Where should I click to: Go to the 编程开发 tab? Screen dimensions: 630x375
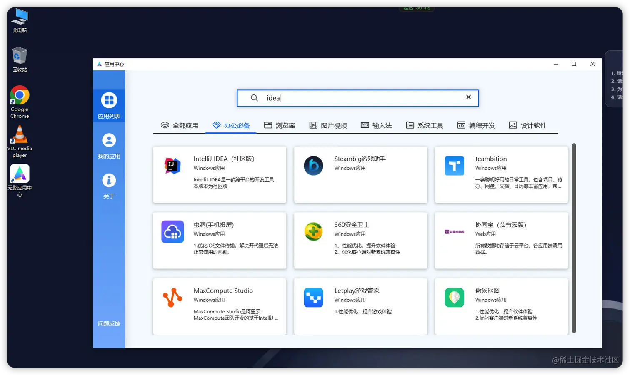[476, 125]
